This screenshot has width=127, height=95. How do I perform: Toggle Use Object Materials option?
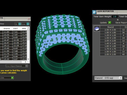(17, 66)
